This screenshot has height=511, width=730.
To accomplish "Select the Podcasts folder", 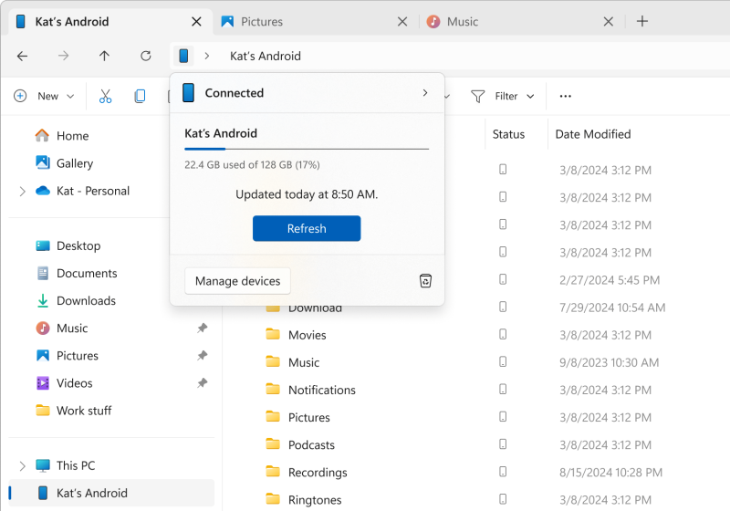I will tap(311, 444).
